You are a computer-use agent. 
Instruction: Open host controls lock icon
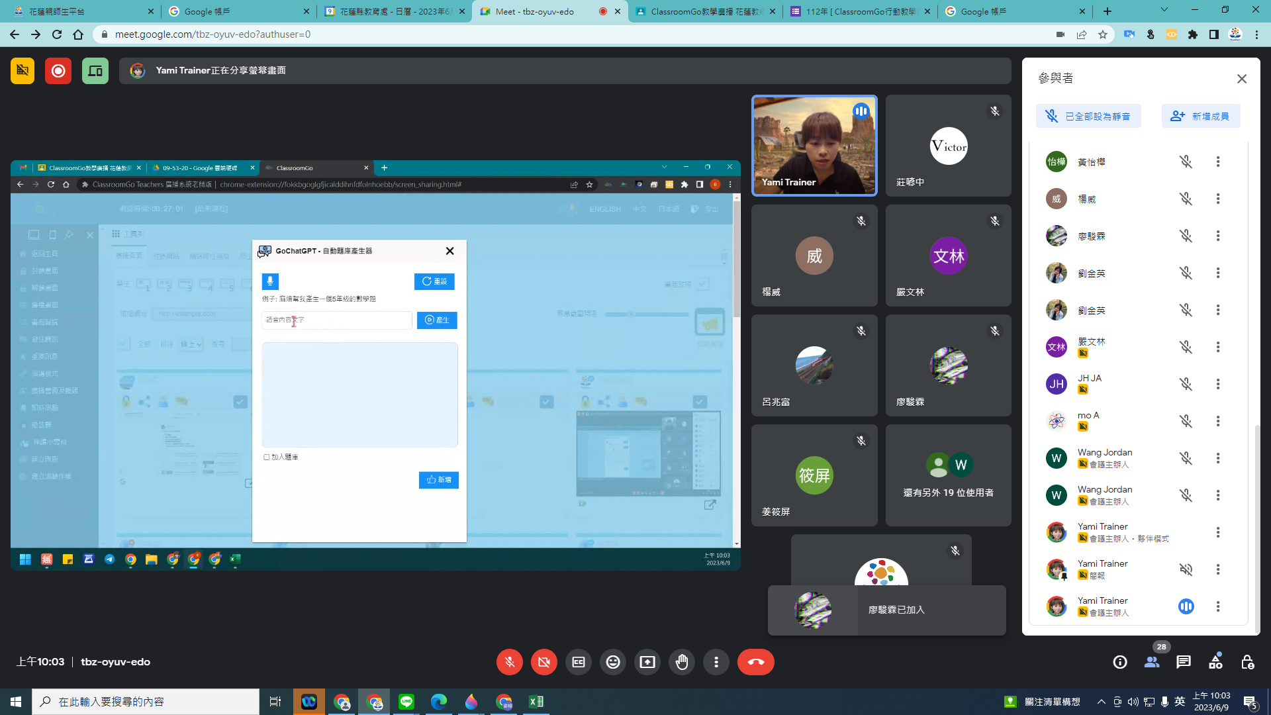(x=1247, y=662)
